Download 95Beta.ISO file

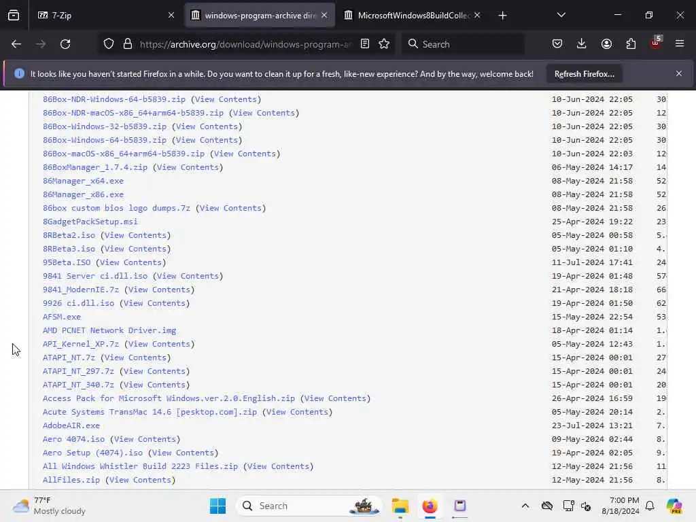tap(67, 262)
